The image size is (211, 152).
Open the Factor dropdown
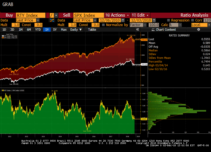(145, 25)
